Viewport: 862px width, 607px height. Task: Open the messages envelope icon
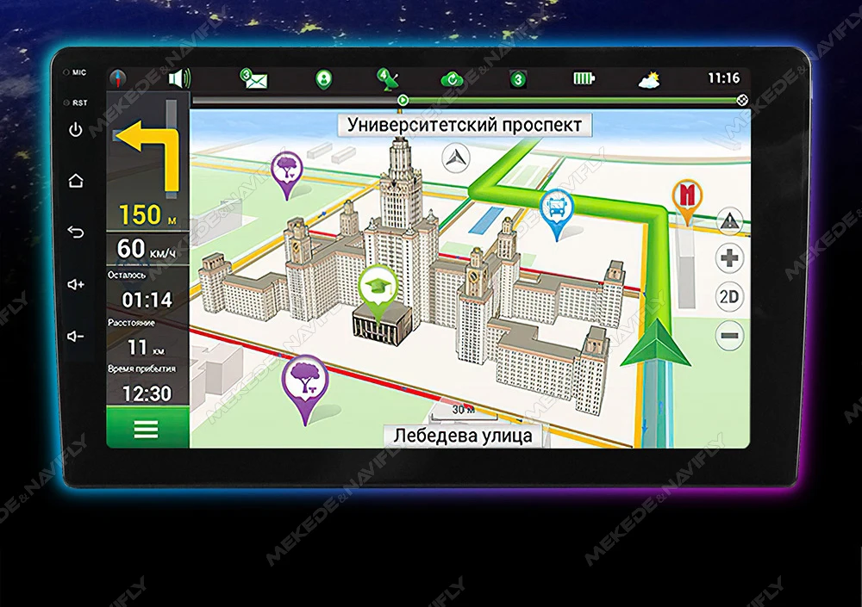pyautogui.click(x=253, y=79)
